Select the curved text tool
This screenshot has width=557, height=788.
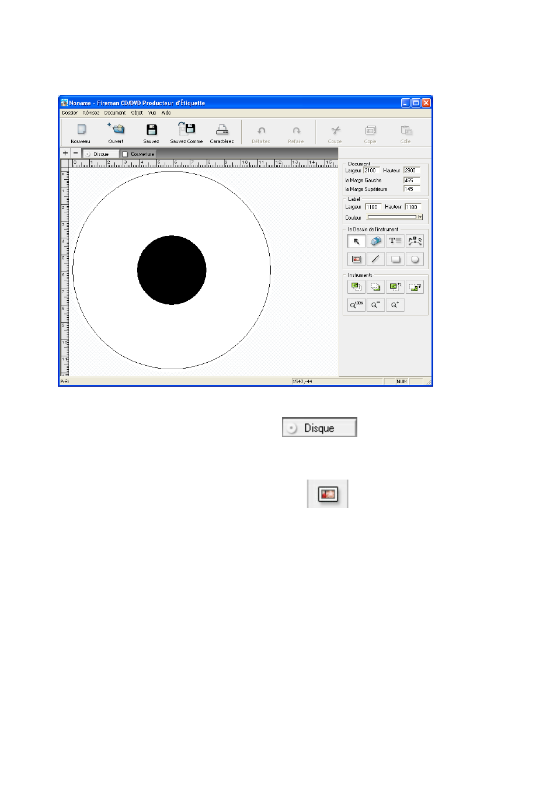[415, 241]
